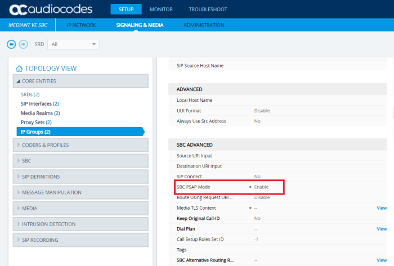Switch to the Monitor tab
The height and width of the screenshot is (266, 394).
(x=161, y=10)
